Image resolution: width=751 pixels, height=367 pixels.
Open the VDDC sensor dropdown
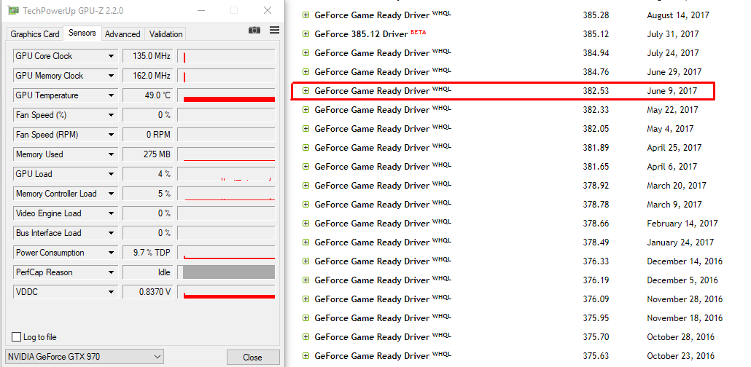click(111, 292)
